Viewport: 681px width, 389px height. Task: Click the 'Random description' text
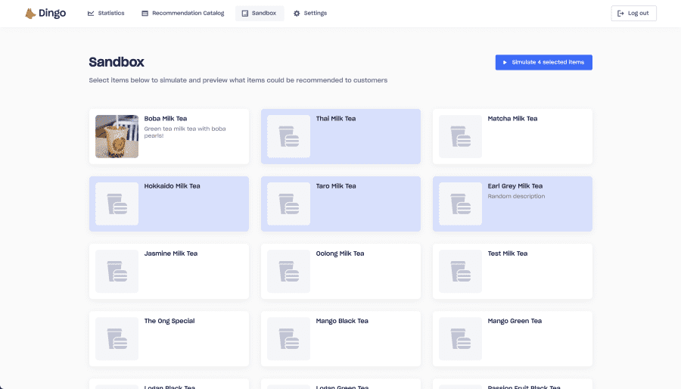[516, 196]
